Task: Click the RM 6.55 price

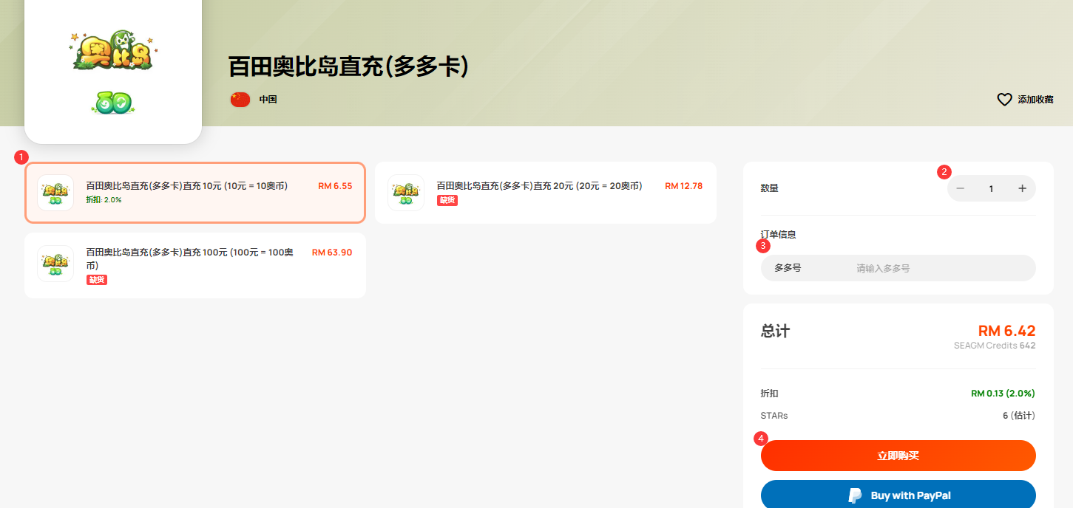Action: tap(335, 186)
